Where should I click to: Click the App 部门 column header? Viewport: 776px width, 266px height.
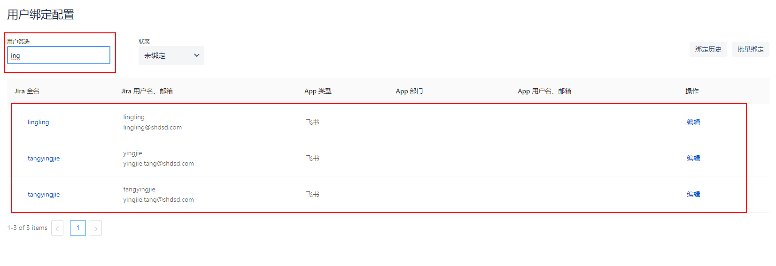click(409, 91)
